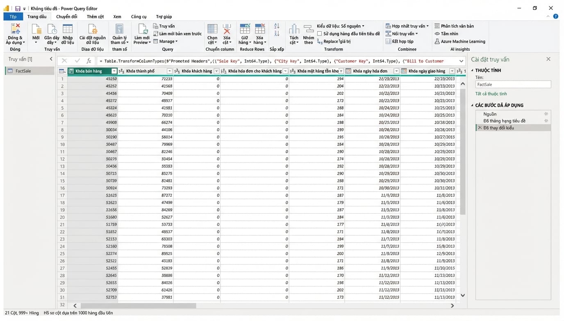
Task: Click the horizontal scrollbar thumb
Action: [x=139, y=305]
